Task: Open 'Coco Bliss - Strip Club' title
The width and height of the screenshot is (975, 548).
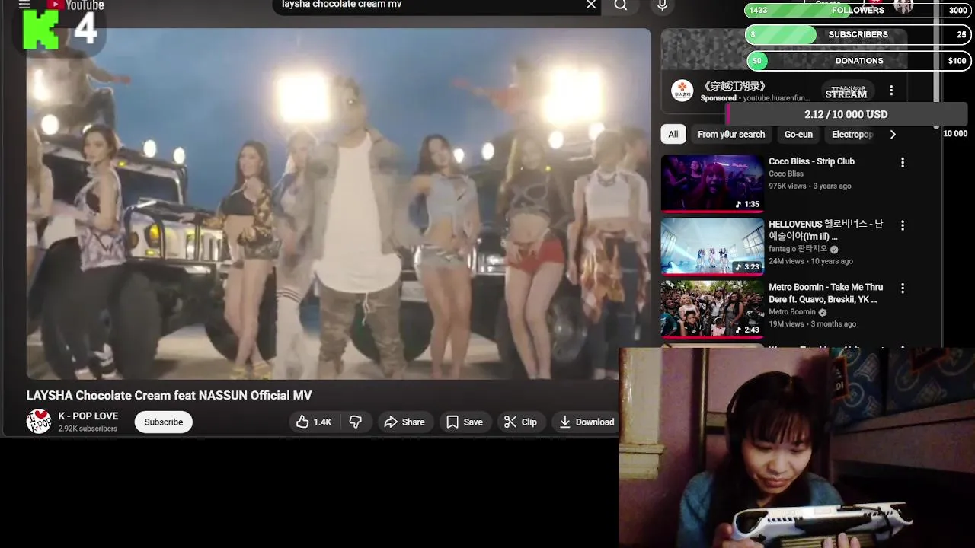Action: tap(811, 161)
